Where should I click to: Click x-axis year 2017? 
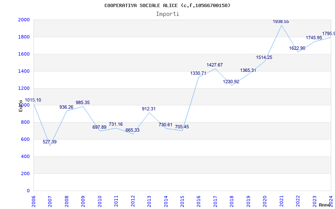pyautogui.click(x=216, y=201)
